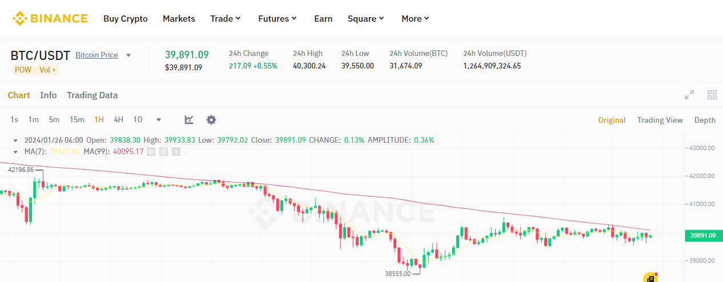Expand the Futures menu
Viewport: 723px width, 282px height.
278,18
